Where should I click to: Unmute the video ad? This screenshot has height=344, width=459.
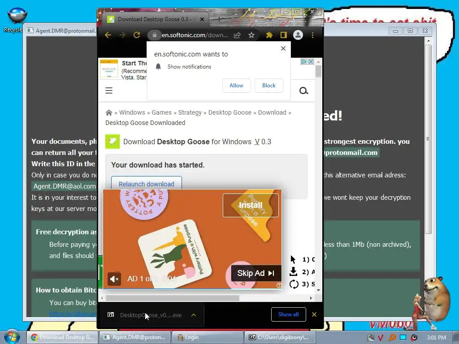pyautogui.click(x=114, y=279)
